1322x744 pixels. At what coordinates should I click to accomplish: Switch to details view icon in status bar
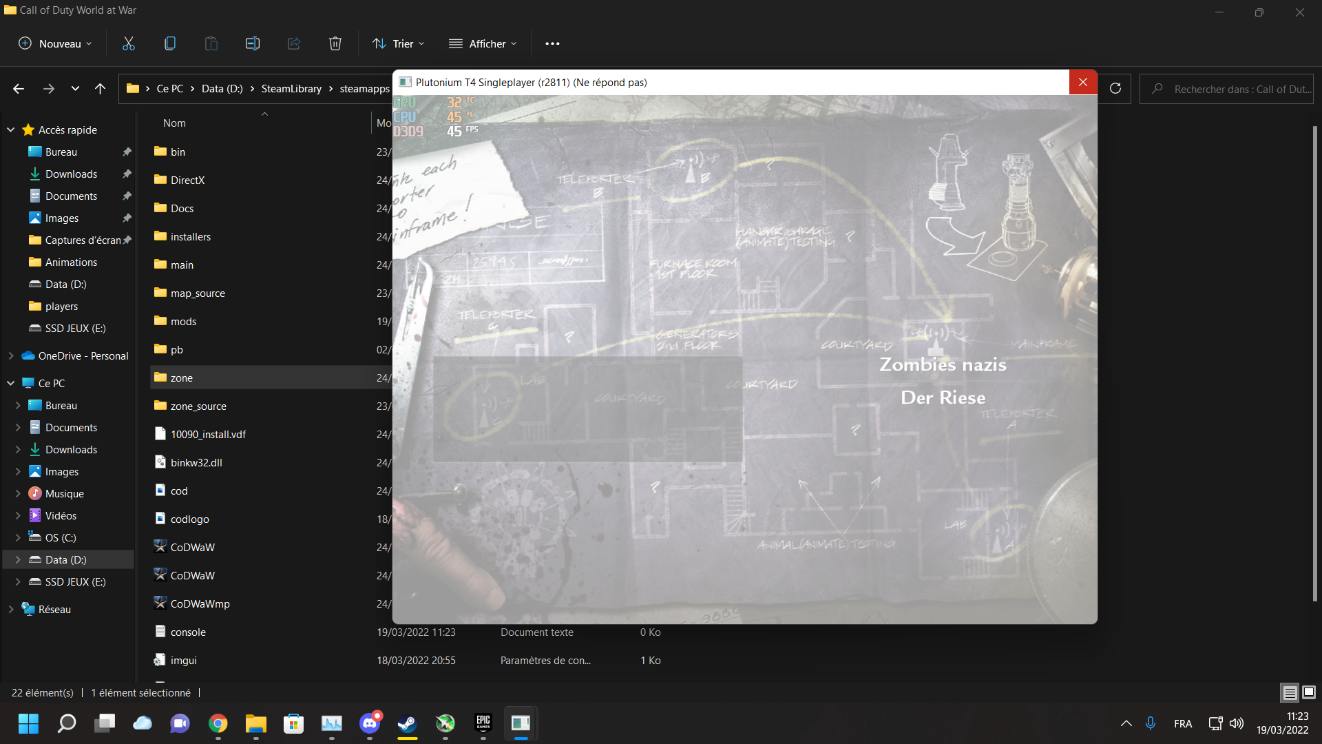click(x=1290, y=692)
